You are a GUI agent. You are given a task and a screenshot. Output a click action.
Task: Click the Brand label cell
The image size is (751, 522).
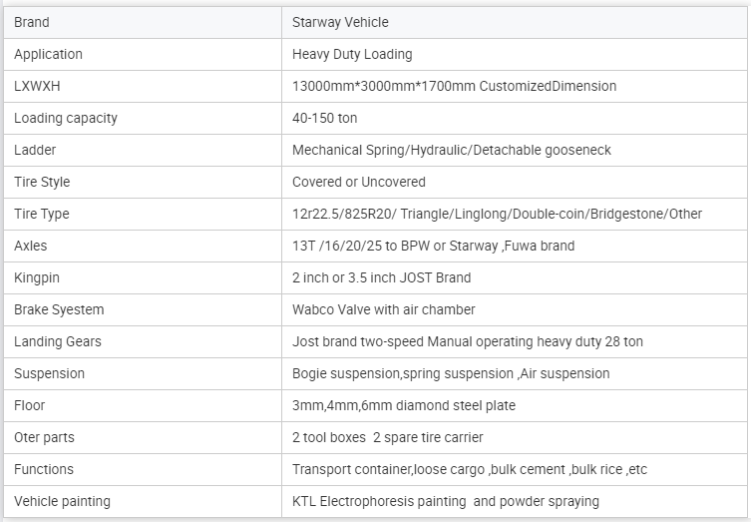(143, 23)
